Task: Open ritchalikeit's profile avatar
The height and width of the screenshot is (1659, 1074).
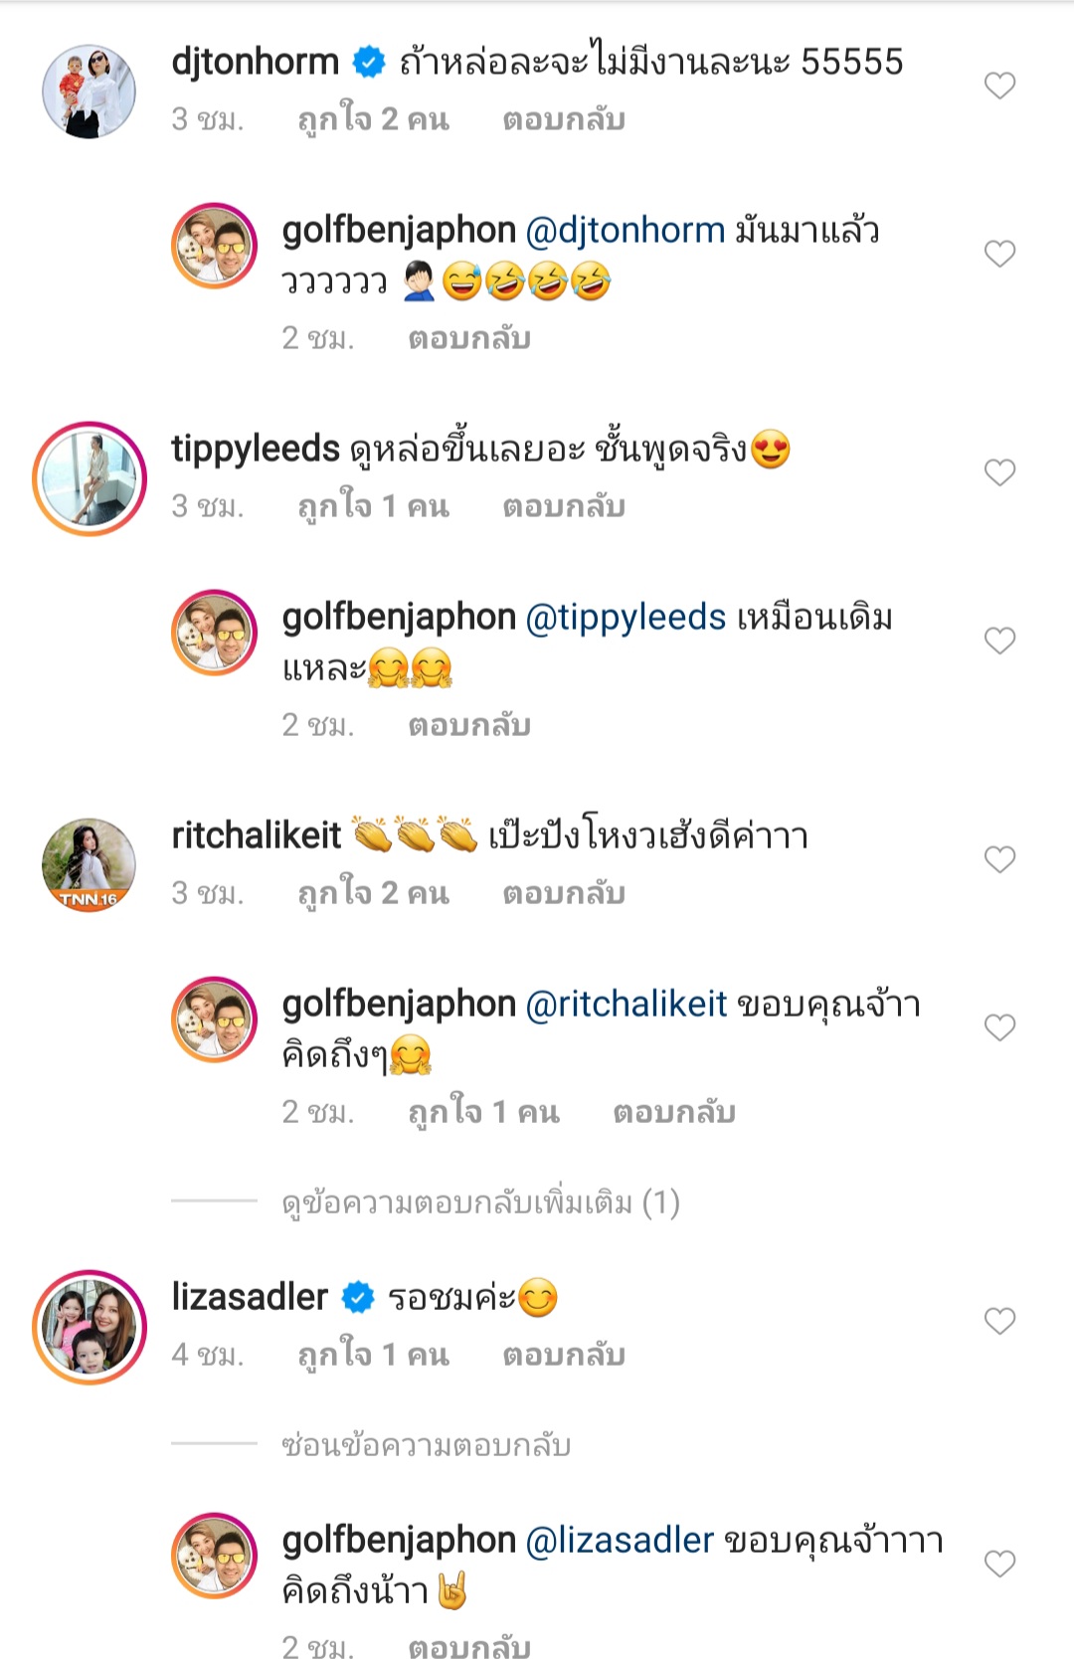Action: [89, 864]
